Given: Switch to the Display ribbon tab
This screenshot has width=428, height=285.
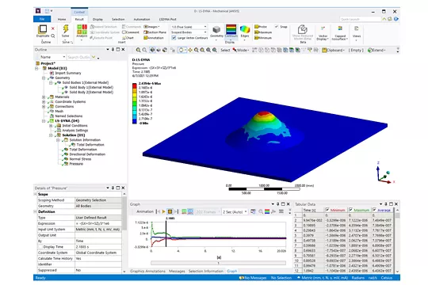Looking at the screenshot, I should point(97,19).
